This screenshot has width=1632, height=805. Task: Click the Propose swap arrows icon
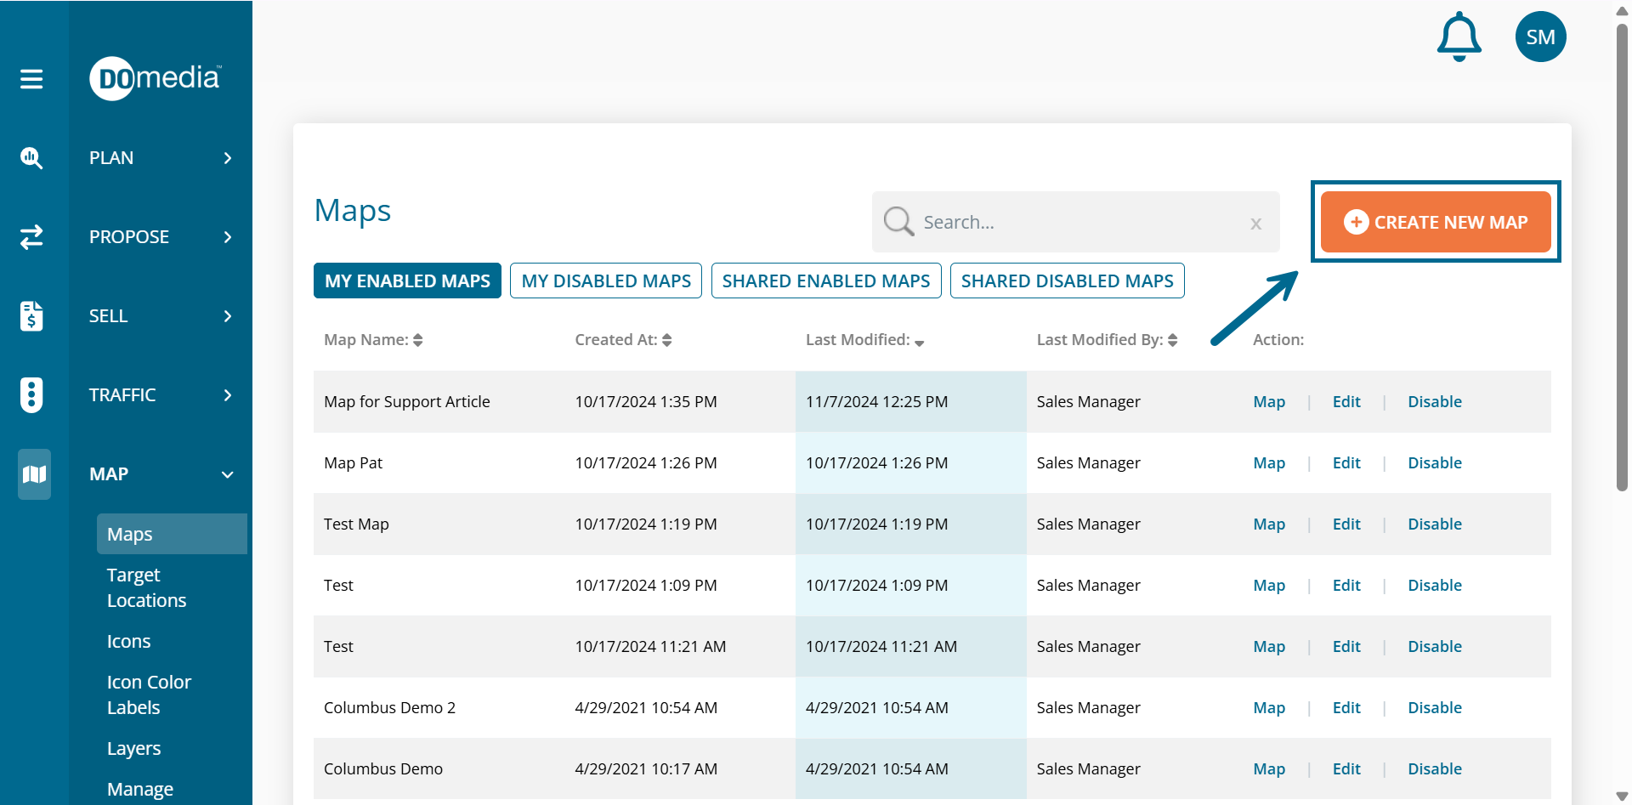tap(31, 237)
